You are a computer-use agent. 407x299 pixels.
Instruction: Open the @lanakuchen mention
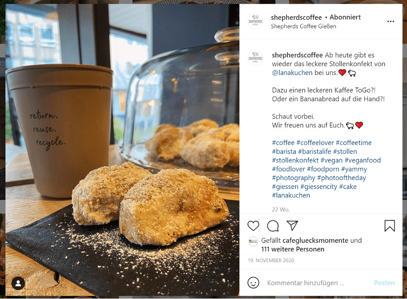tap(292, 73)
